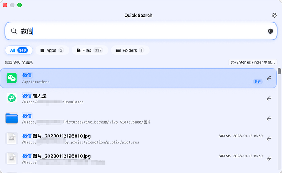Screen dimensions: 282x173
Task: Click link icon of the last jpg row
Action: [x=269, y=158]
